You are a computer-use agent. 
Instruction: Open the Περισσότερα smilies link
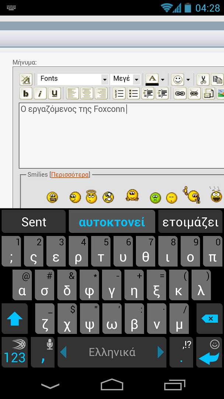click(70, 174)
